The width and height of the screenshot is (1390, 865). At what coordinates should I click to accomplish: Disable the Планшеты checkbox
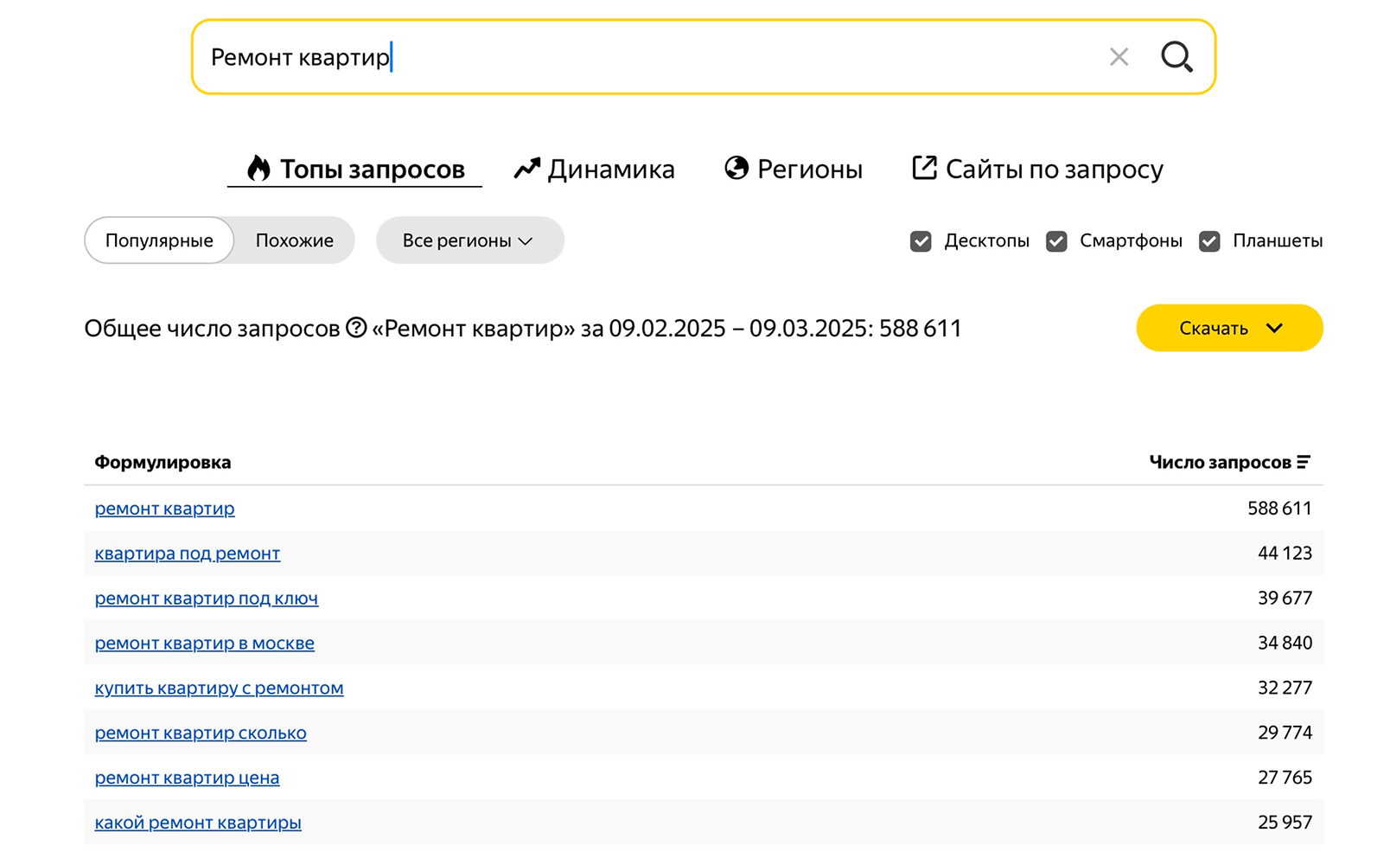click(1209, 241)
